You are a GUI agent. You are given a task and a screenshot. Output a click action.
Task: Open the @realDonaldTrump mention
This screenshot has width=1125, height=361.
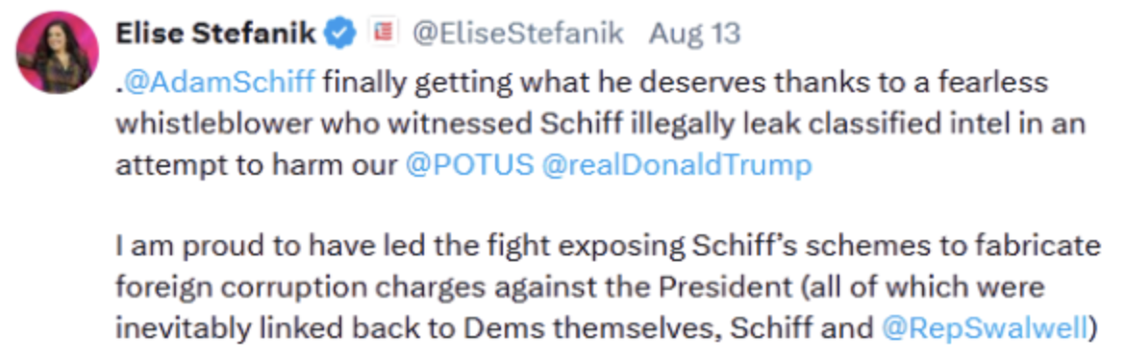[x=677, y=165]
